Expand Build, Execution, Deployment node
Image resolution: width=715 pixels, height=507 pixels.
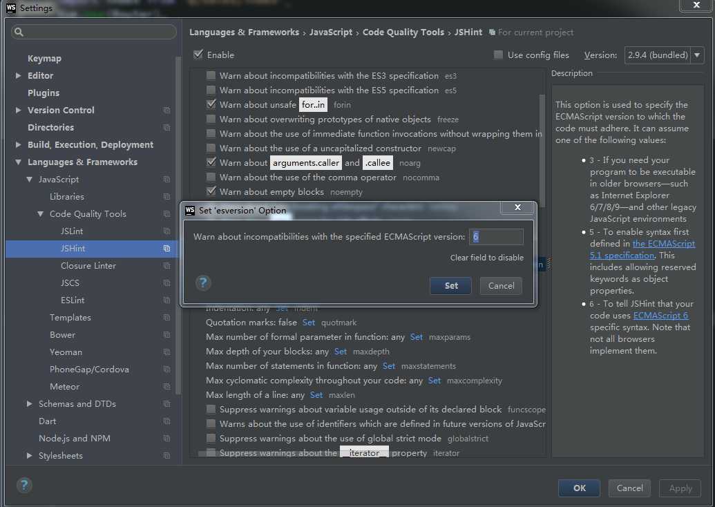[x=18, y=145]
